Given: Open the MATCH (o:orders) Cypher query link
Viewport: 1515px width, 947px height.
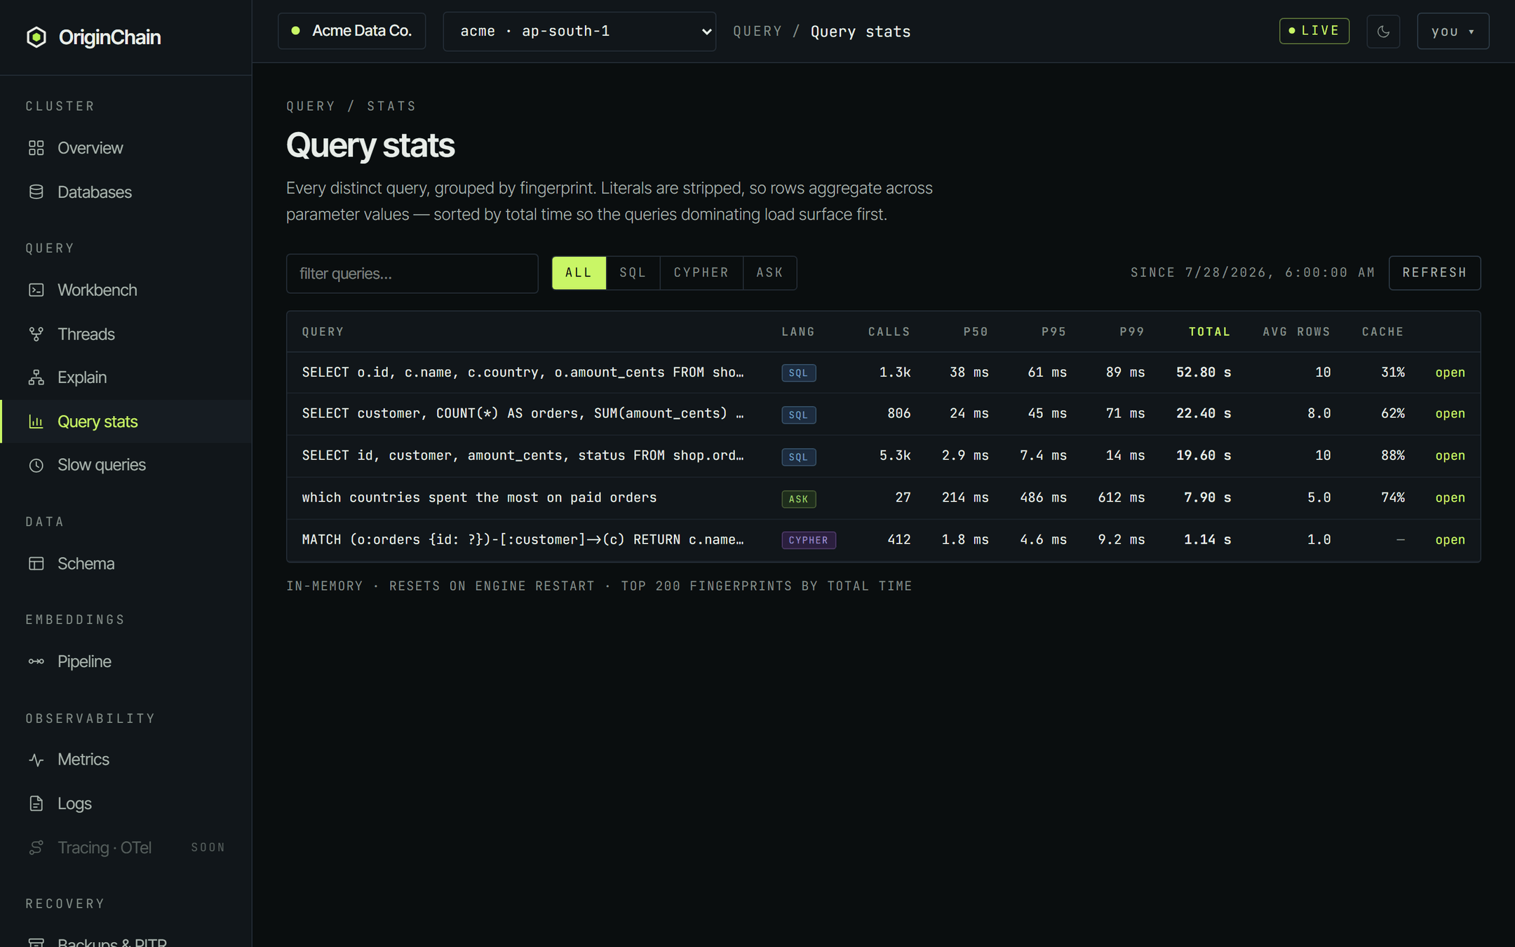Looking at the screenshot, I should click(x=1450, y=540).
